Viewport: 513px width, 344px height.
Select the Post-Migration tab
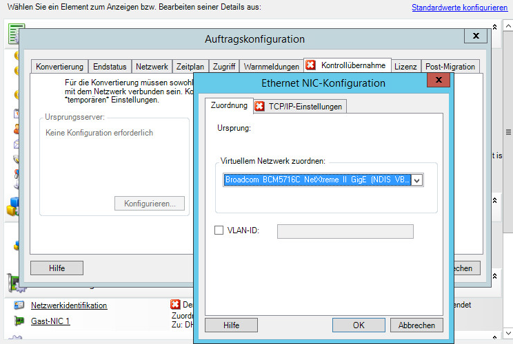(450, 67)
